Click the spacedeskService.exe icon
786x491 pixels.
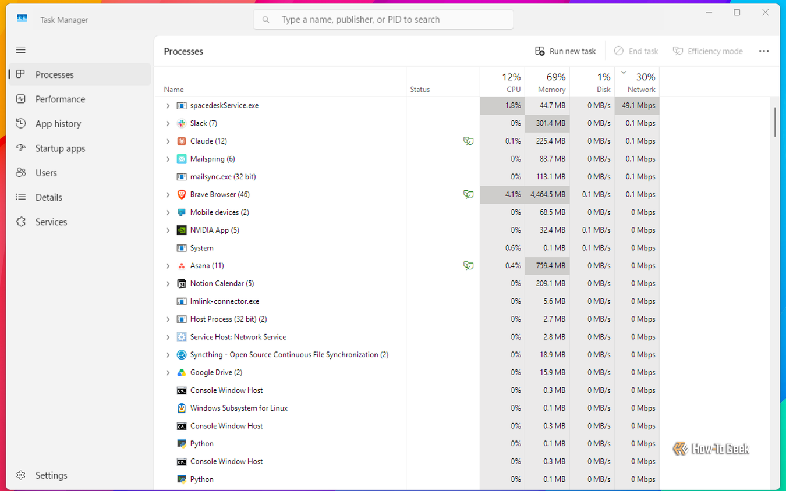pos(182,105)
